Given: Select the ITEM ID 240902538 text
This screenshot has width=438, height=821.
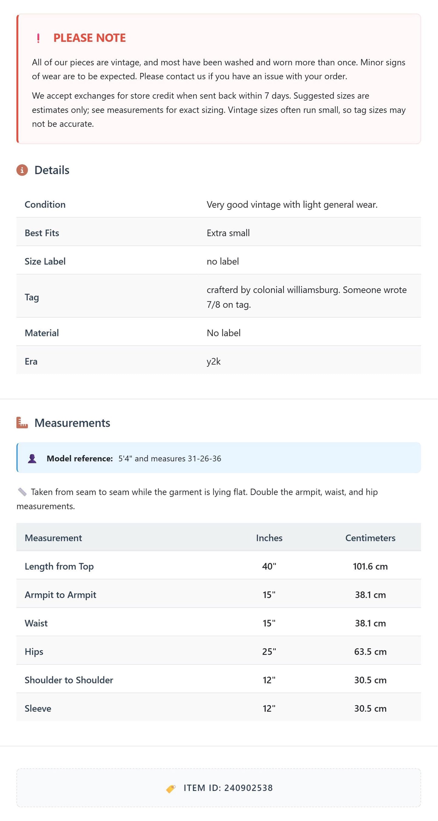Looking at the screenshot, I should 228,788.
